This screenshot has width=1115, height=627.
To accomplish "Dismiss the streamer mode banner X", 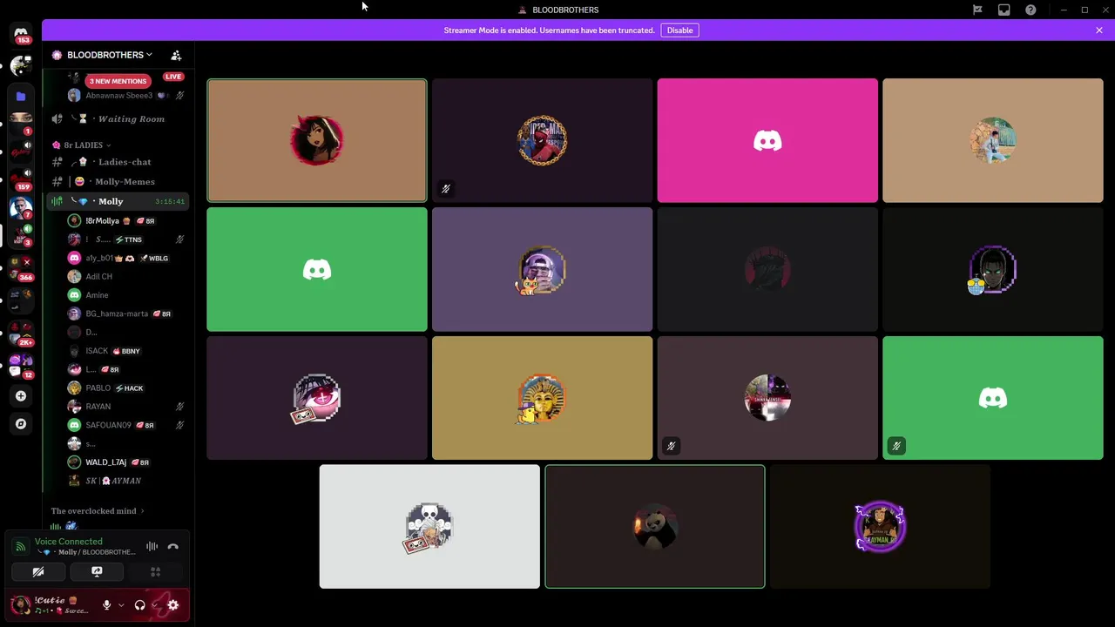I will point(1099,30).
